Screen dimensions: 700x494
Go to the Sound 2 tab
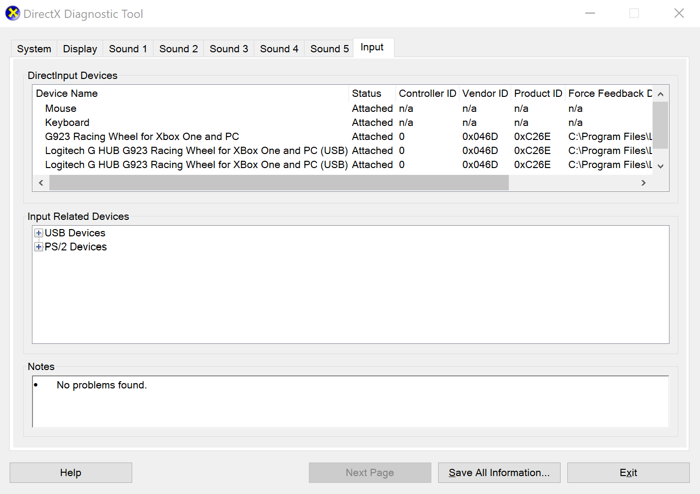179,49
